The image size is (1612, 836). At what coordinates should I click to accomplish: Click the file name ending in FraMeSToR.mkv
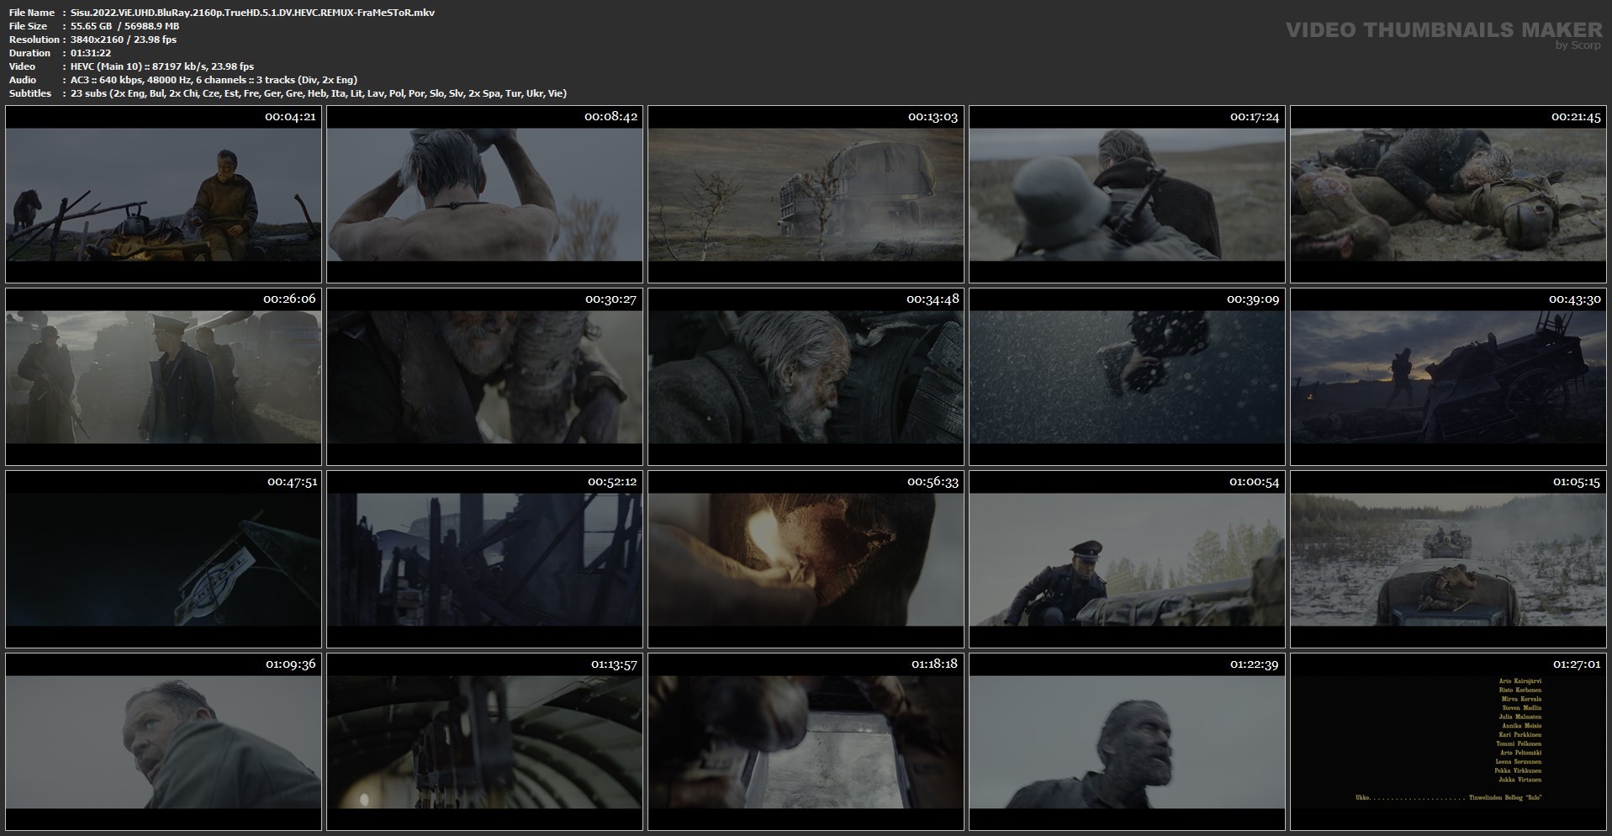pos(252,13)
